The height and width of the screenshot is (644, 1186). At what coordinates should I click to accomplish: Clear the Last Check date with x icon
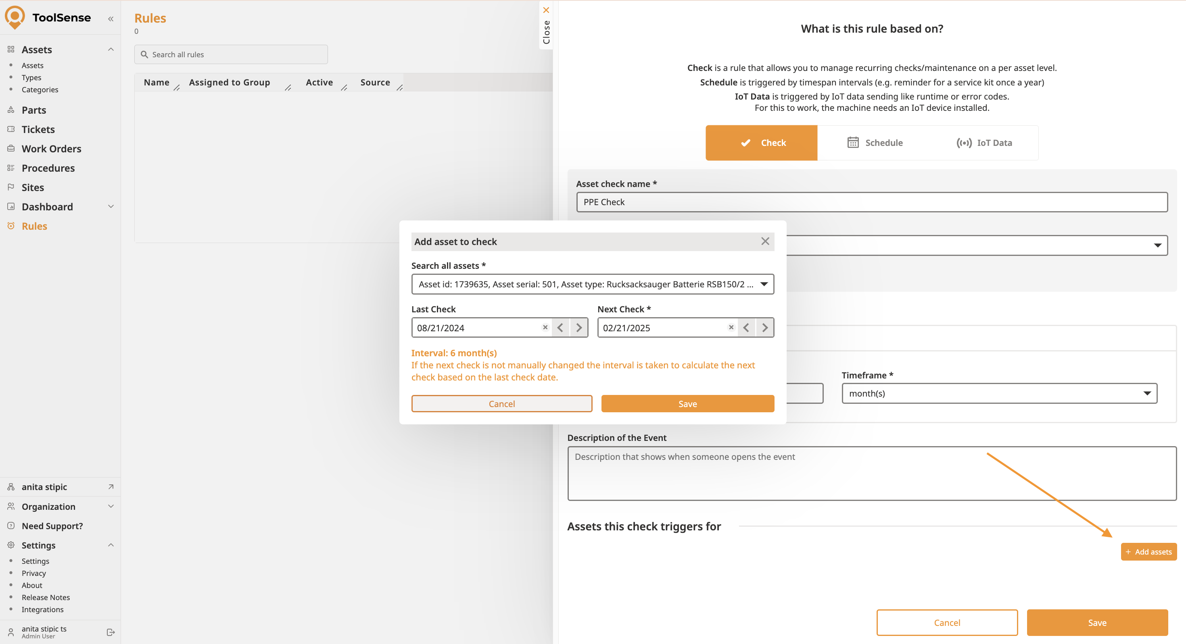tap(545, 328)
